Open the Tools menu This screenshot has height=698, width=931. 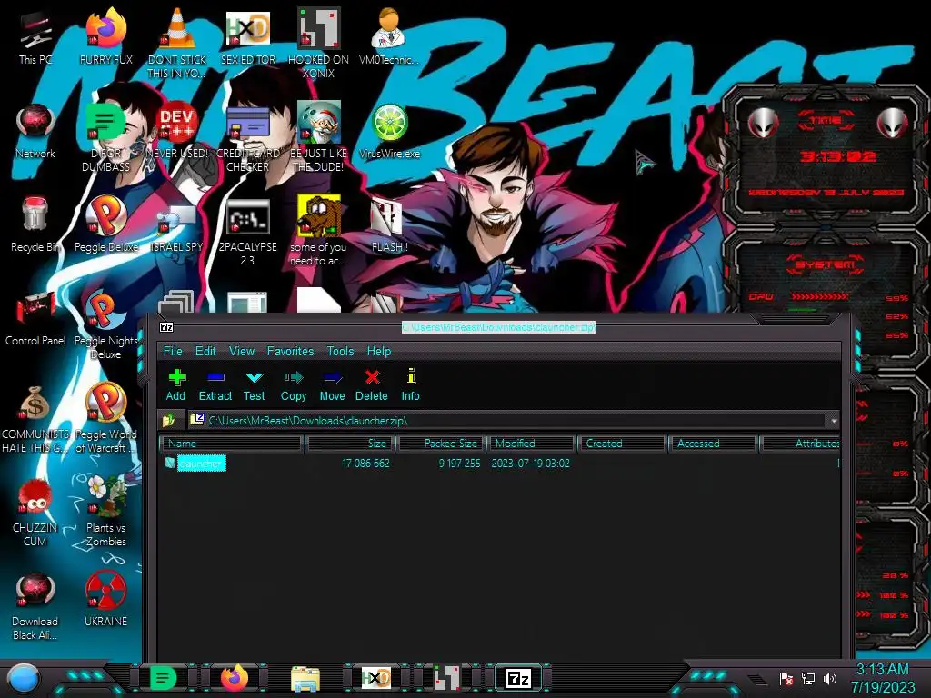click(x=340, y=351)
